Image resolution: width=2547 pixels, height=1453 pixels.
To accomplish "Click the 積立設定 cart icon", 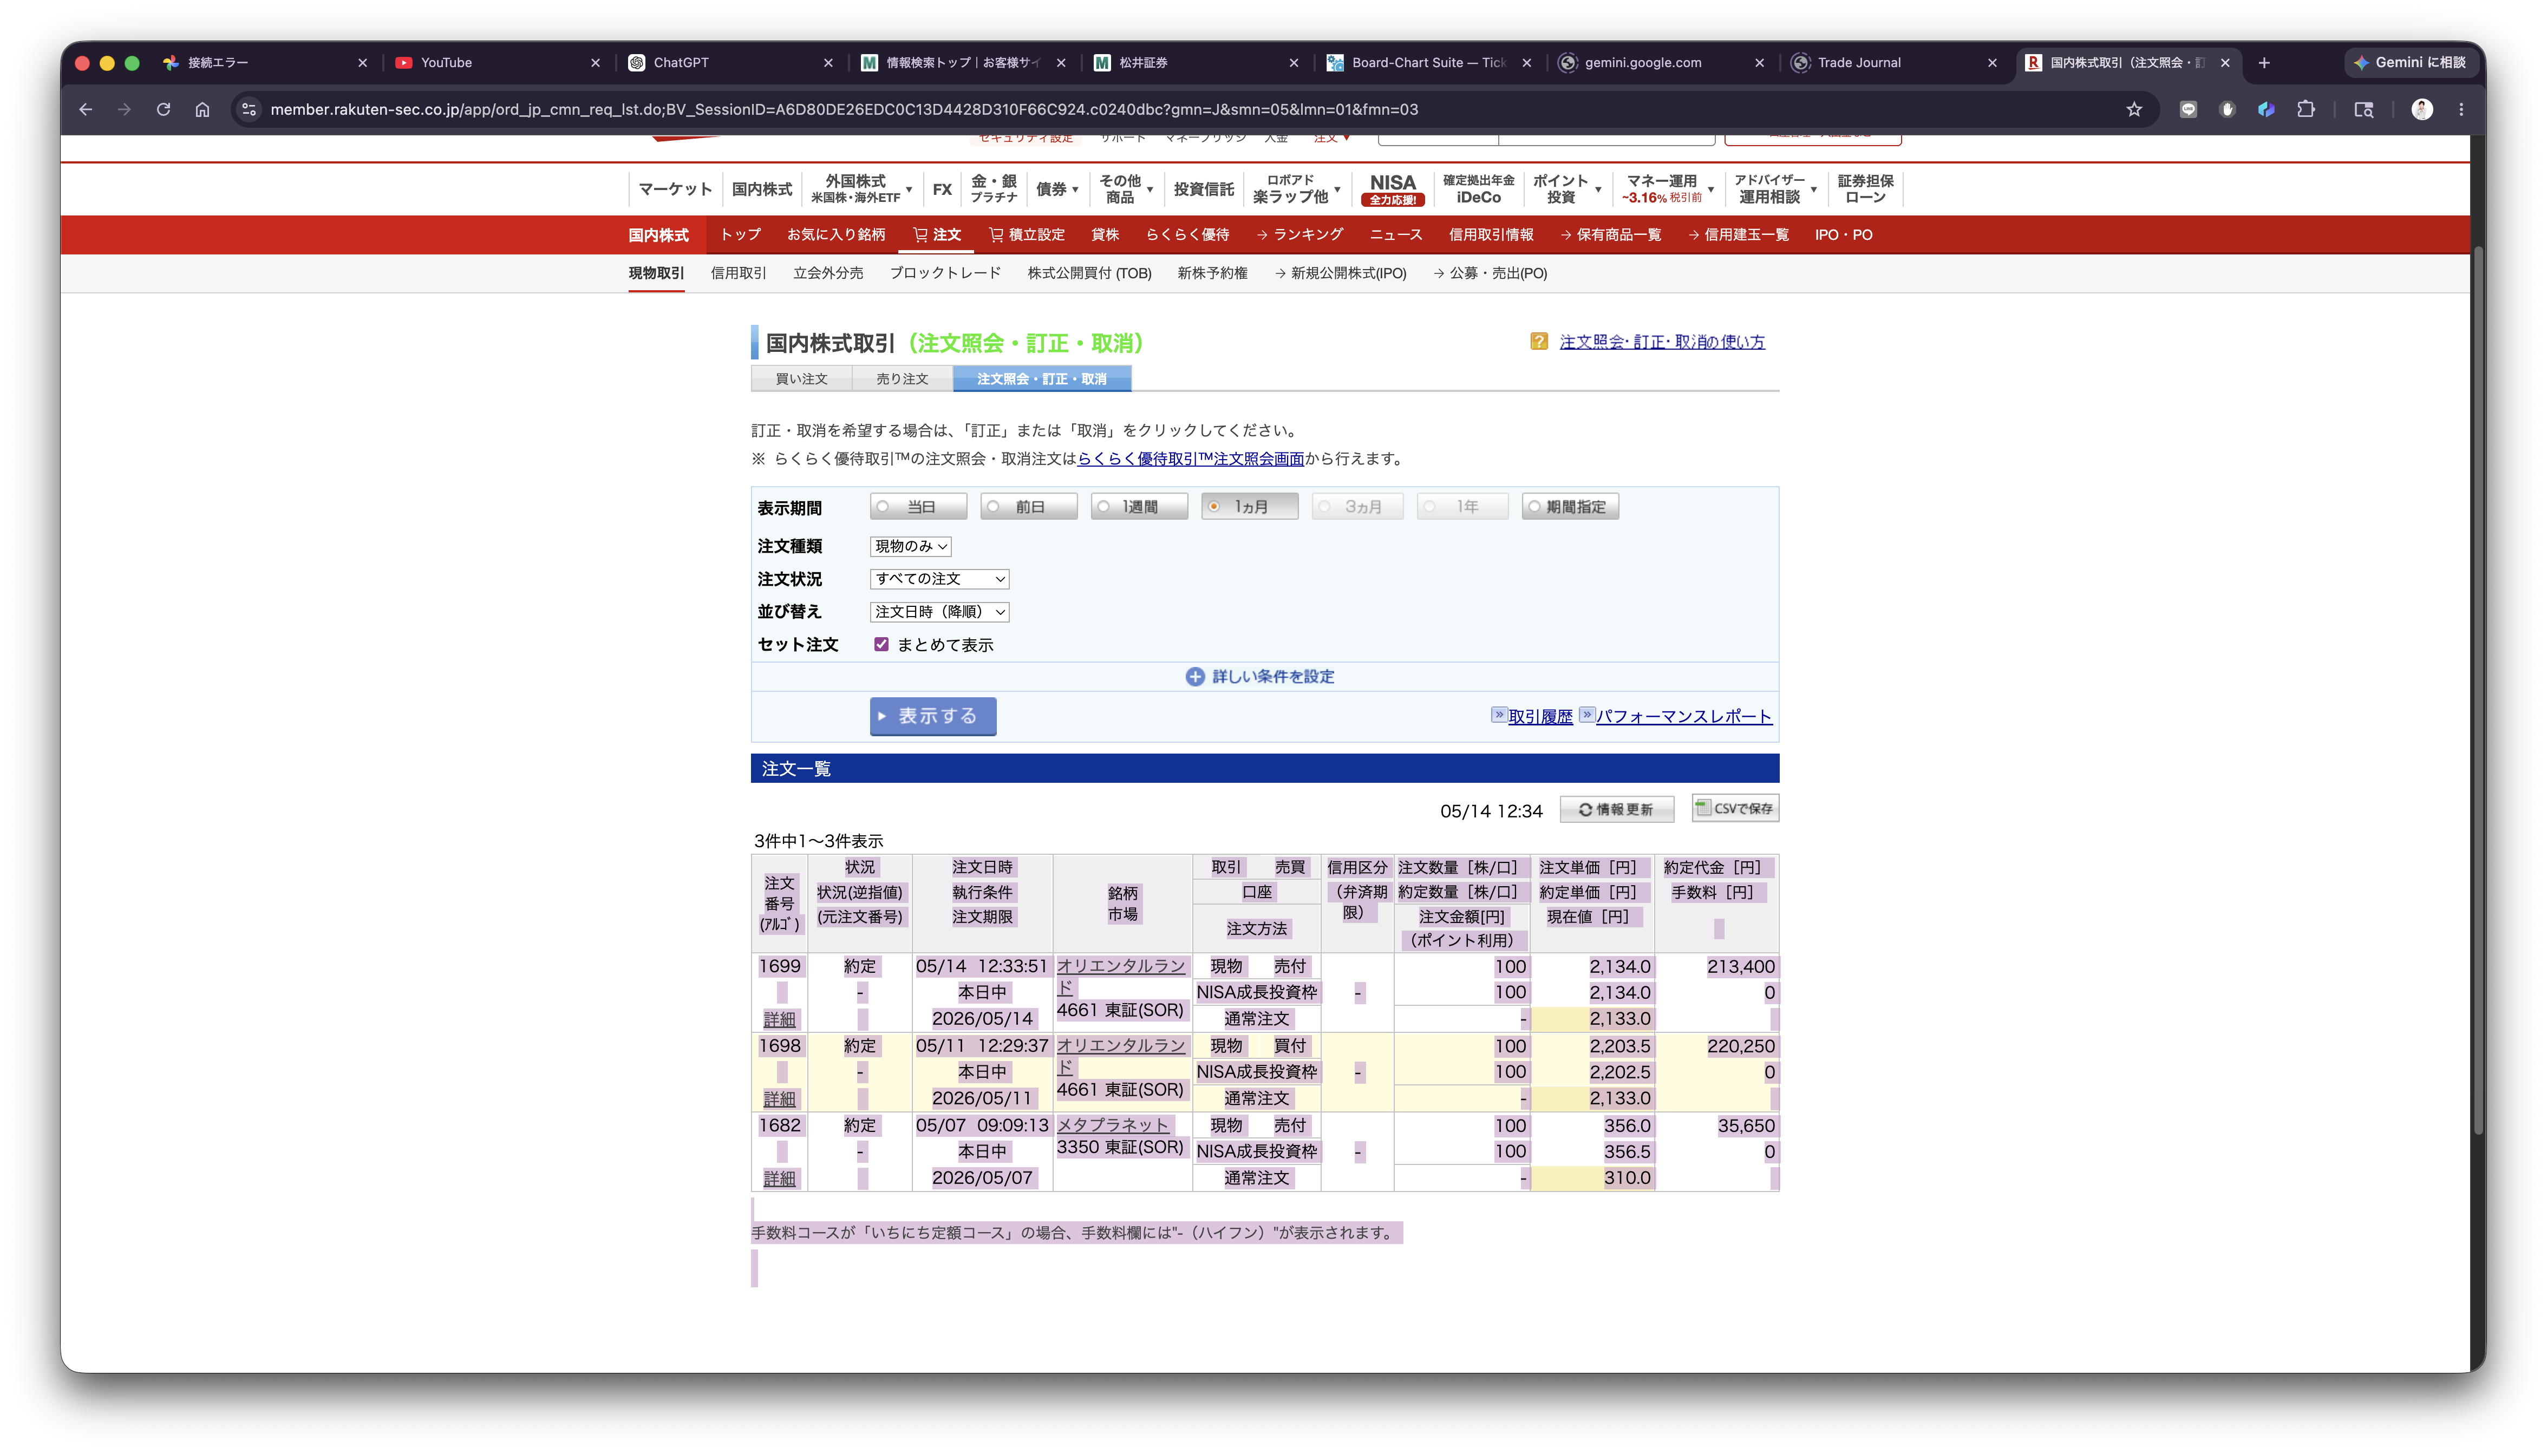I will click(x=996, y=234).
